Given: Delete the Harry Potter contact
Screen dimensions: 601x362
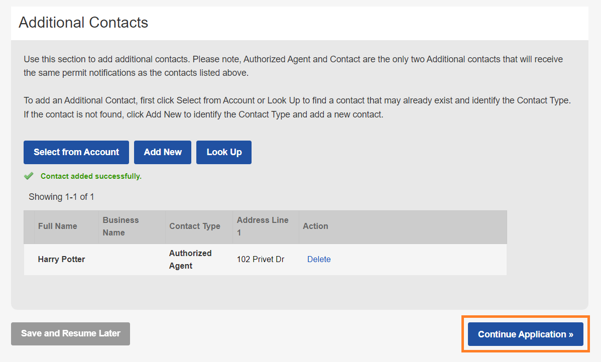Looking at the screenshot, I should click(319, 259).
